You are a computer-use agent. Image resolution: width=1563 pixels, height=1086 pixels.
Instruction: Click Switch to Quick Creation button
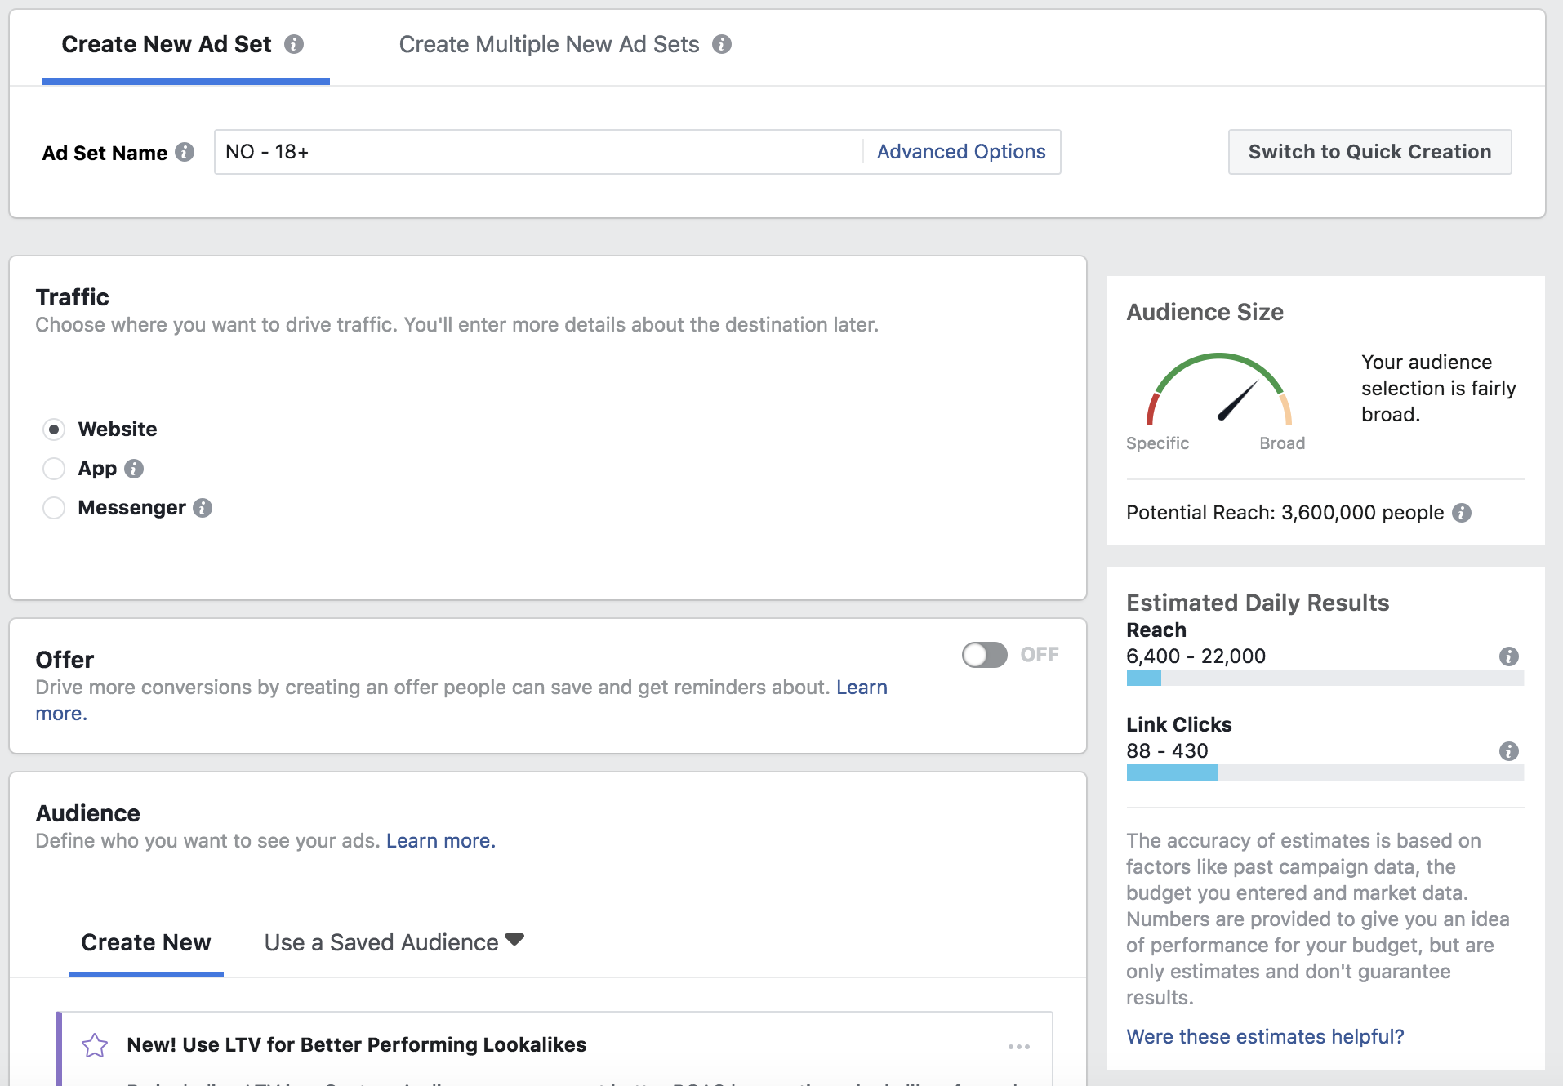pyautogui.click(x=1370, y=152)
